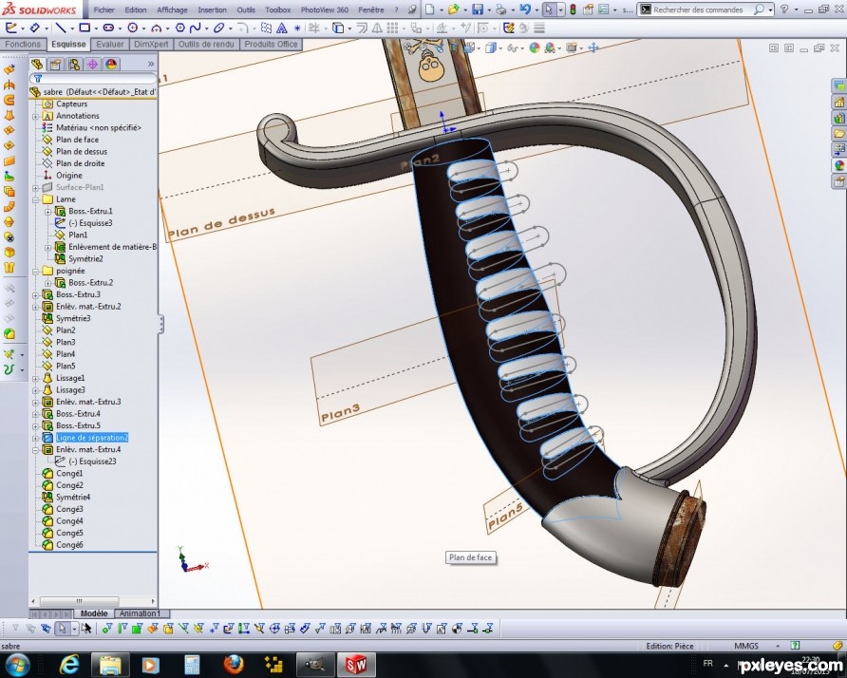Click the feature tree filter field

(x=93, y=78)
